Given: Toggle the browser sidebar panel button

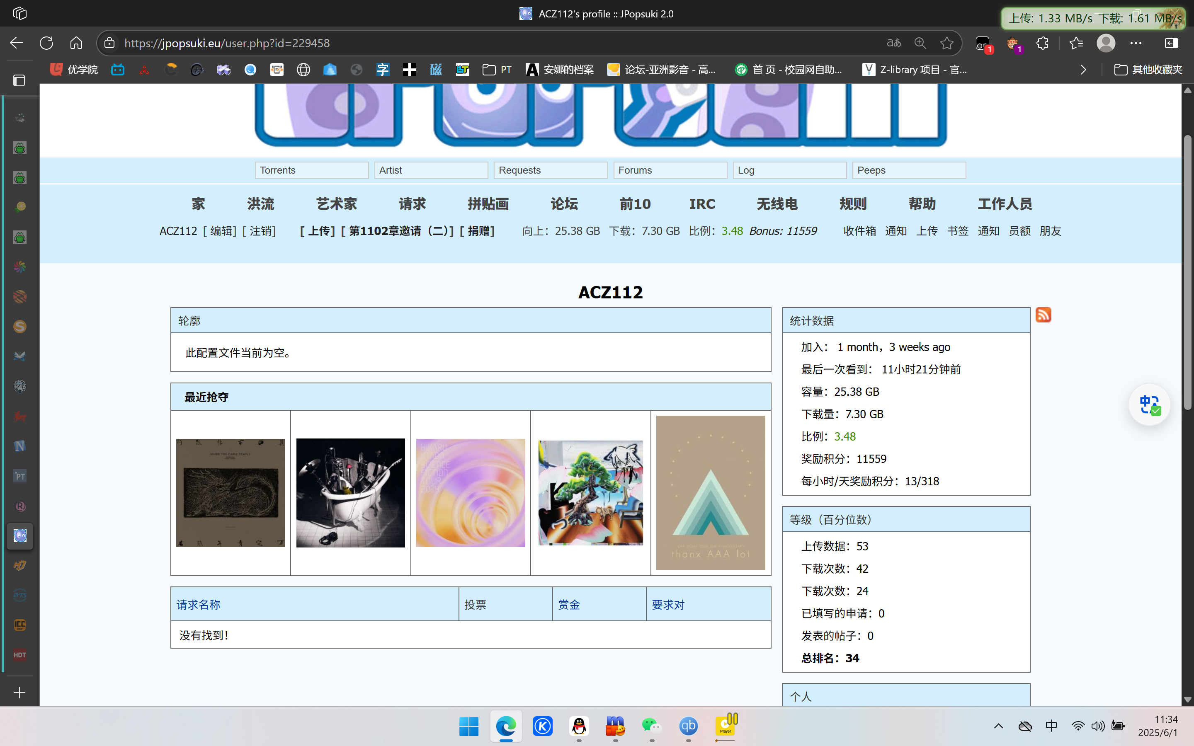Looking at the screenshot, I should coord(1171,43).
